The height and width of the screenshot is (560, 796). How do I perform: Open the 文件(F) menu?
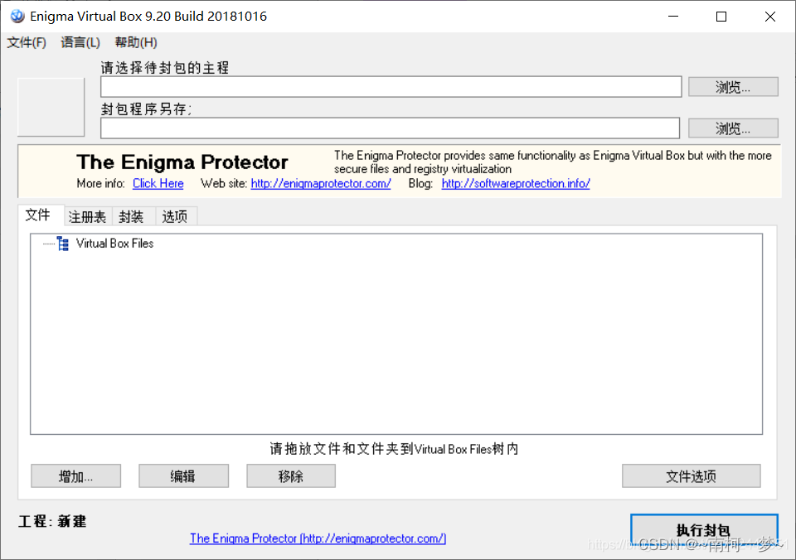click(x=27, y=42)
